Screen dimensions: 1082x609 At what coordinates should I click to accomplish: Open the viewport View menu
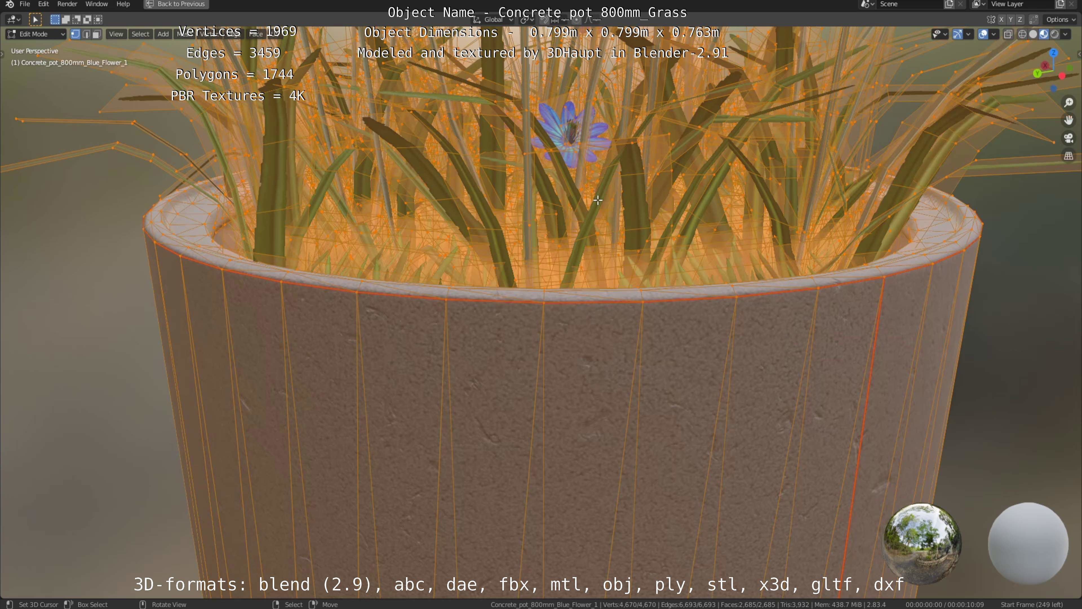pyautogui.click(x=116, y=34)
